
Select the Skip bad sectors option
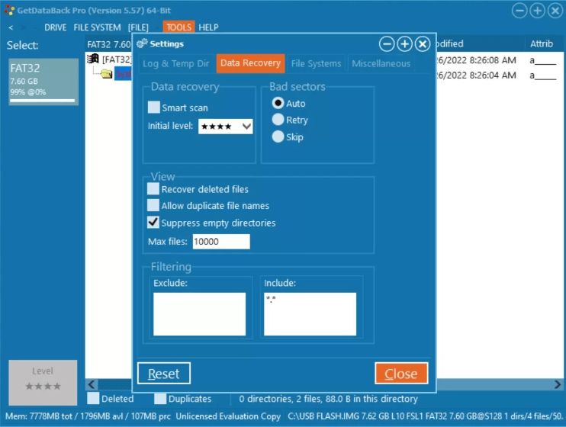click(278, 136)
